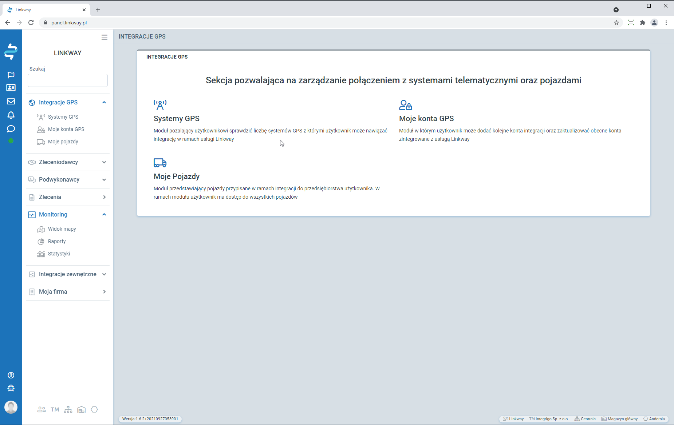
Task: Select Zlecenia menu label
Action: click(50, 197)
